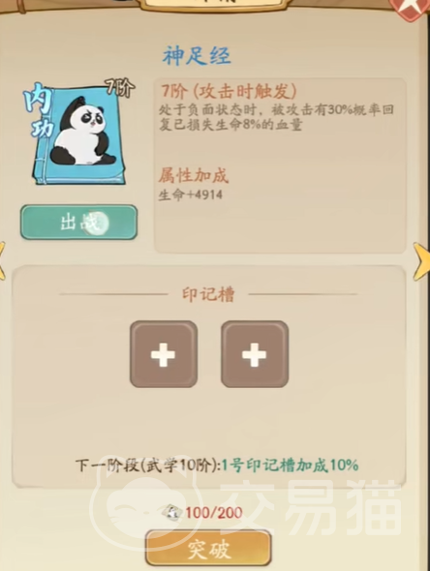Add a mark to second 印记槽 slot
The image size is (430, 571).
tap(255, 354)
